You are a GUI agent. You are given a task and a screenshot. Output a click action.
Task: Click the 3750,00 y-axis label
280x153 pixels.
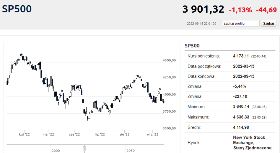click(169, 111)
